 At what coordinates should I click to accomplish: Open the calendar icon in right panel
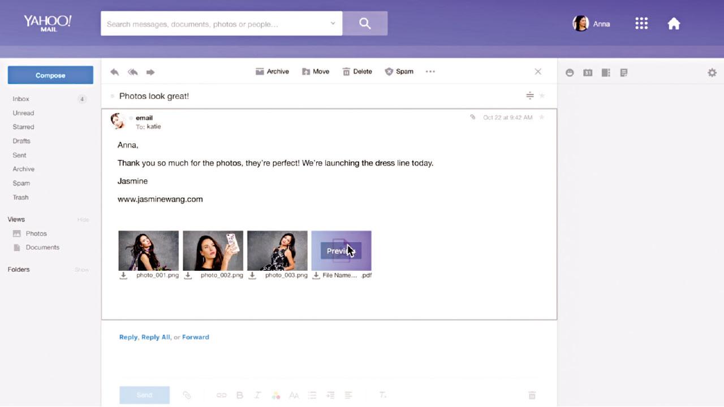[x=588, y=72]
